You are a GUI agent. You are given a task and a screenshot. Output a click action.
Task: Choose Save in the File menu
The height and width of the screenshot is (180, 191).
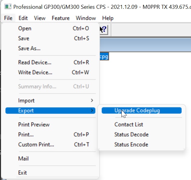coord(50,38)
